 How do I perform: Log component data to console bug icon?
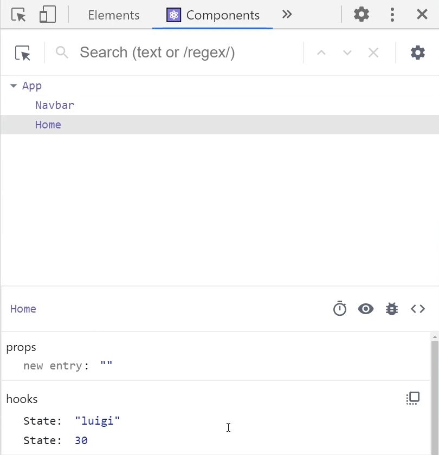coord(392,309)
